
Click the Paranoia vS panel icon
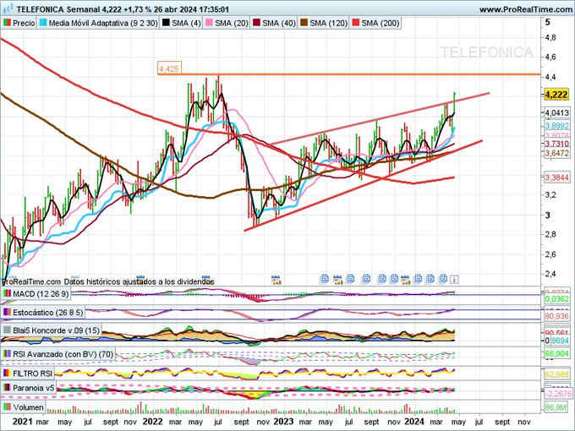coord(7,387)
